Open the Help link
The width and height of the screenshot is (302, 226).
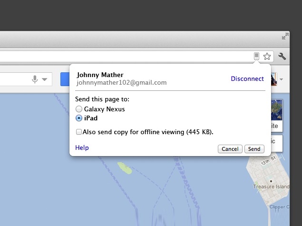coord(82,147)
